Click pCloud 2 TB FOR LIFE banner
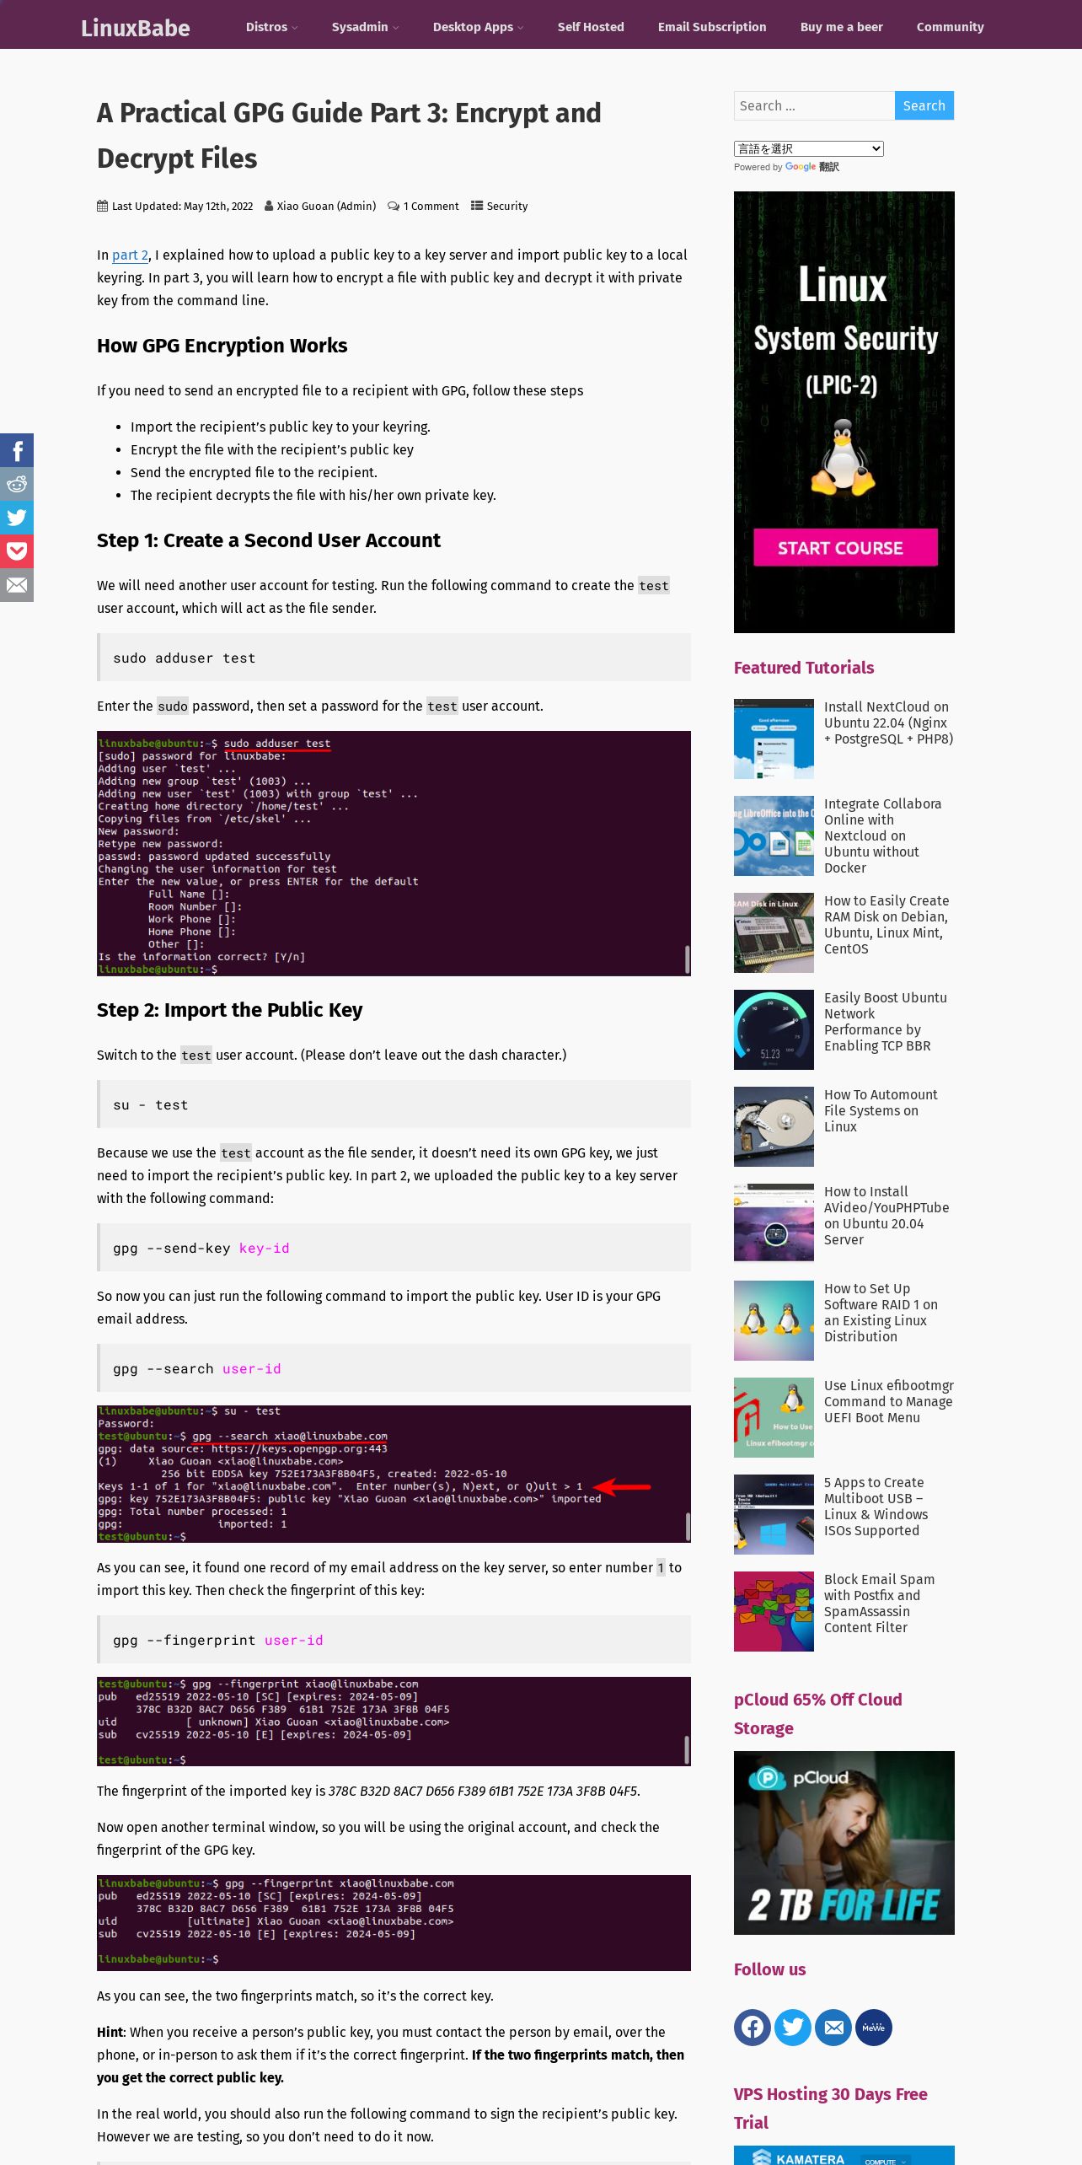The width and height of the screenshot is (1082, 2165). (x=844, y=1843)
